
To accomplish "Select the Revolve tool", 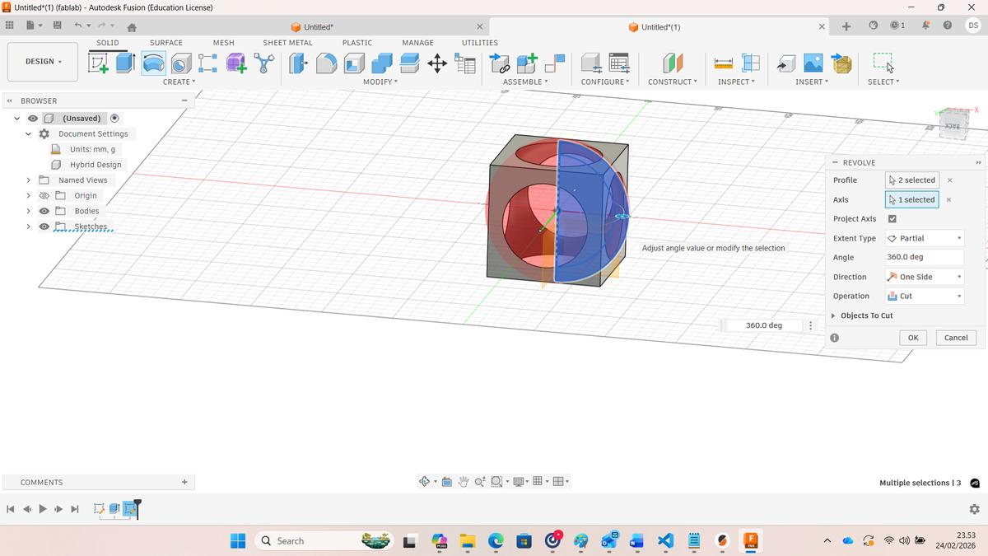I will (152, 62).
